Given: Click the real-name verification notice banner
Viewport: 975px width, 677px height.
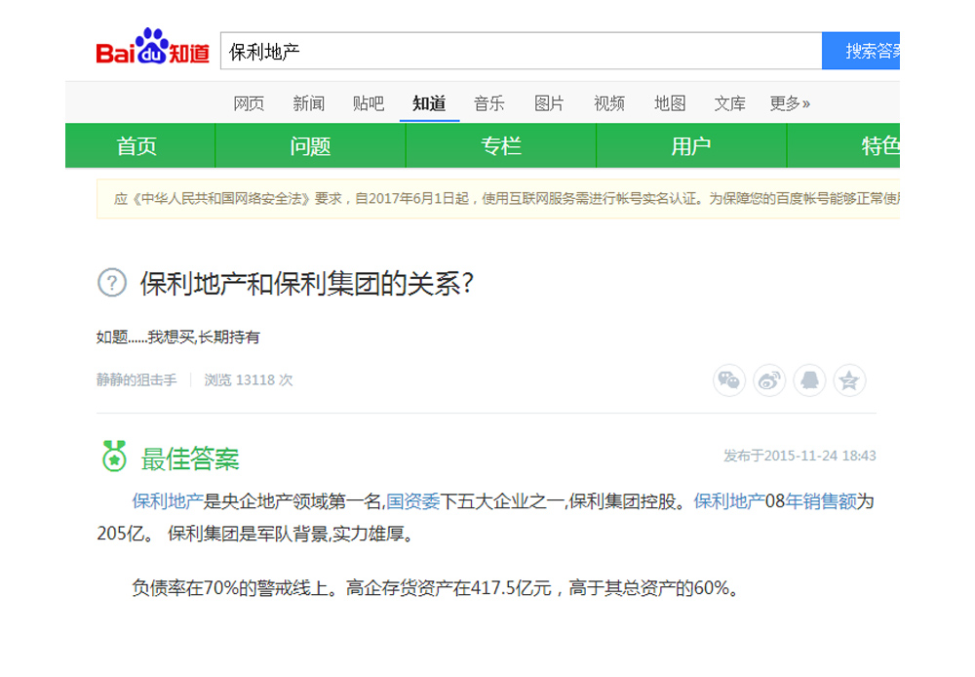Looking at the screenshot, I should click(498, 199).
